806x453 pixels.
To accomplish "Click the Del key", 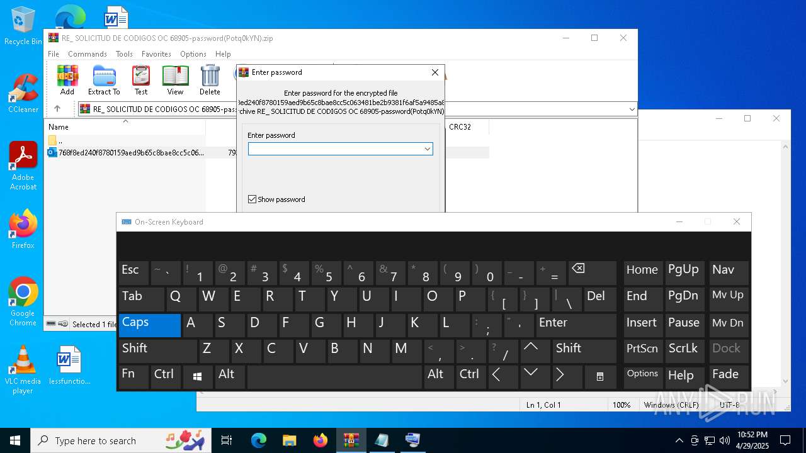I will (x=600, y=299).
